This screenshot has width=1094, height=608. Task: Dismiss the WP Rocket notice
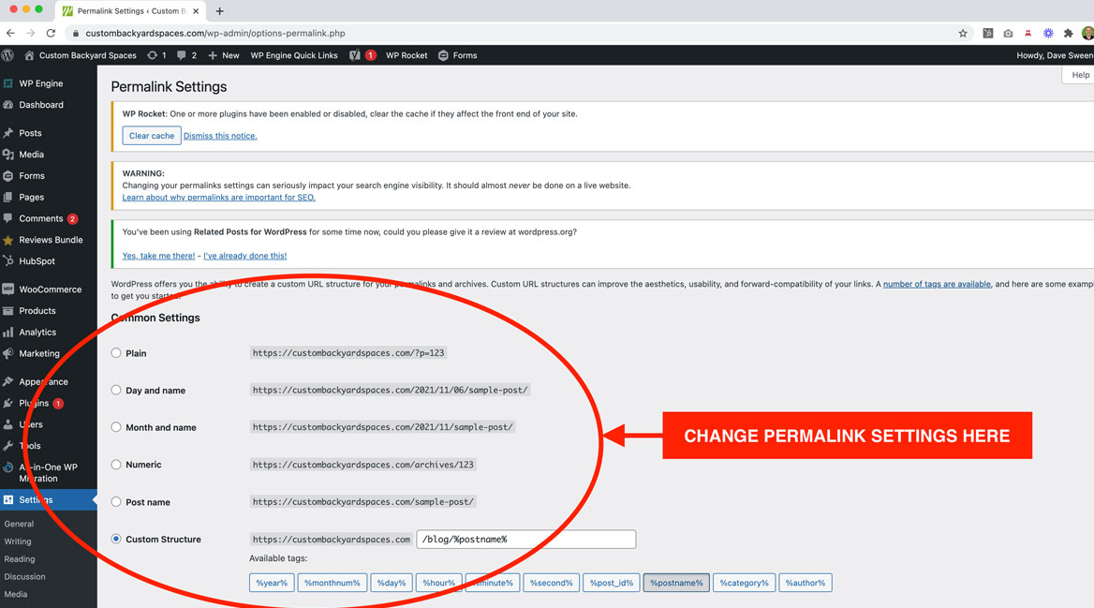(x=220, y=136)
